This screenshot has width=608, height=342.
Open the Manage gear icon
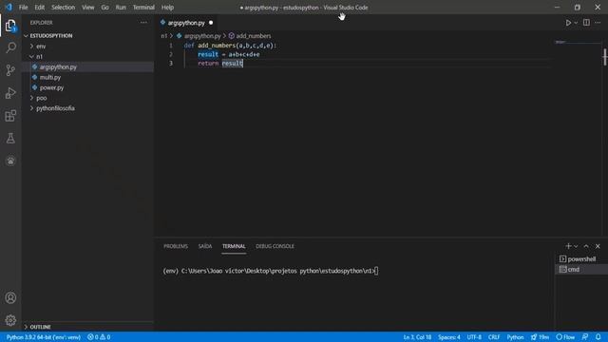[10, 320]
